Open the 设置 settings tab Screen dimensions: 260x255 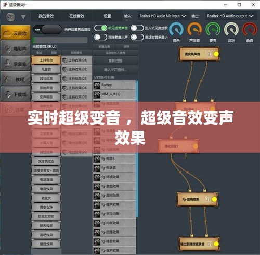107,16
